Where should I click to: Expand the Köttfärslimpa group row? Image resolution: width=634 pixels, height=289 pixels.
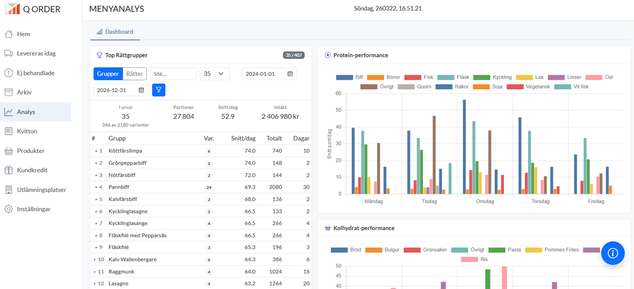coord(97,151)
